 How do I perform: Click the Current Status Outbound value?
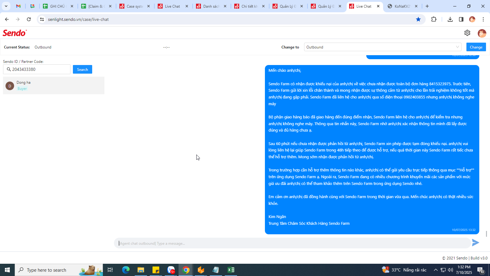pos(43,47)
